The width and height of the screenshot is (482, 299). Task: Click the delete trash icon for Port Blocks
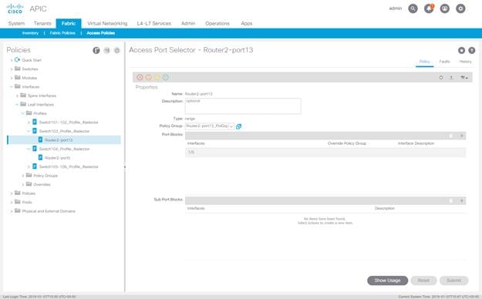(x=451, y=136)
